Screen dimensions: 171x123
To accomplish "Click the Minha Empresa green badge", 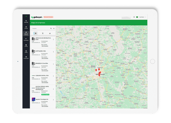I will click(x=45, y=94).
